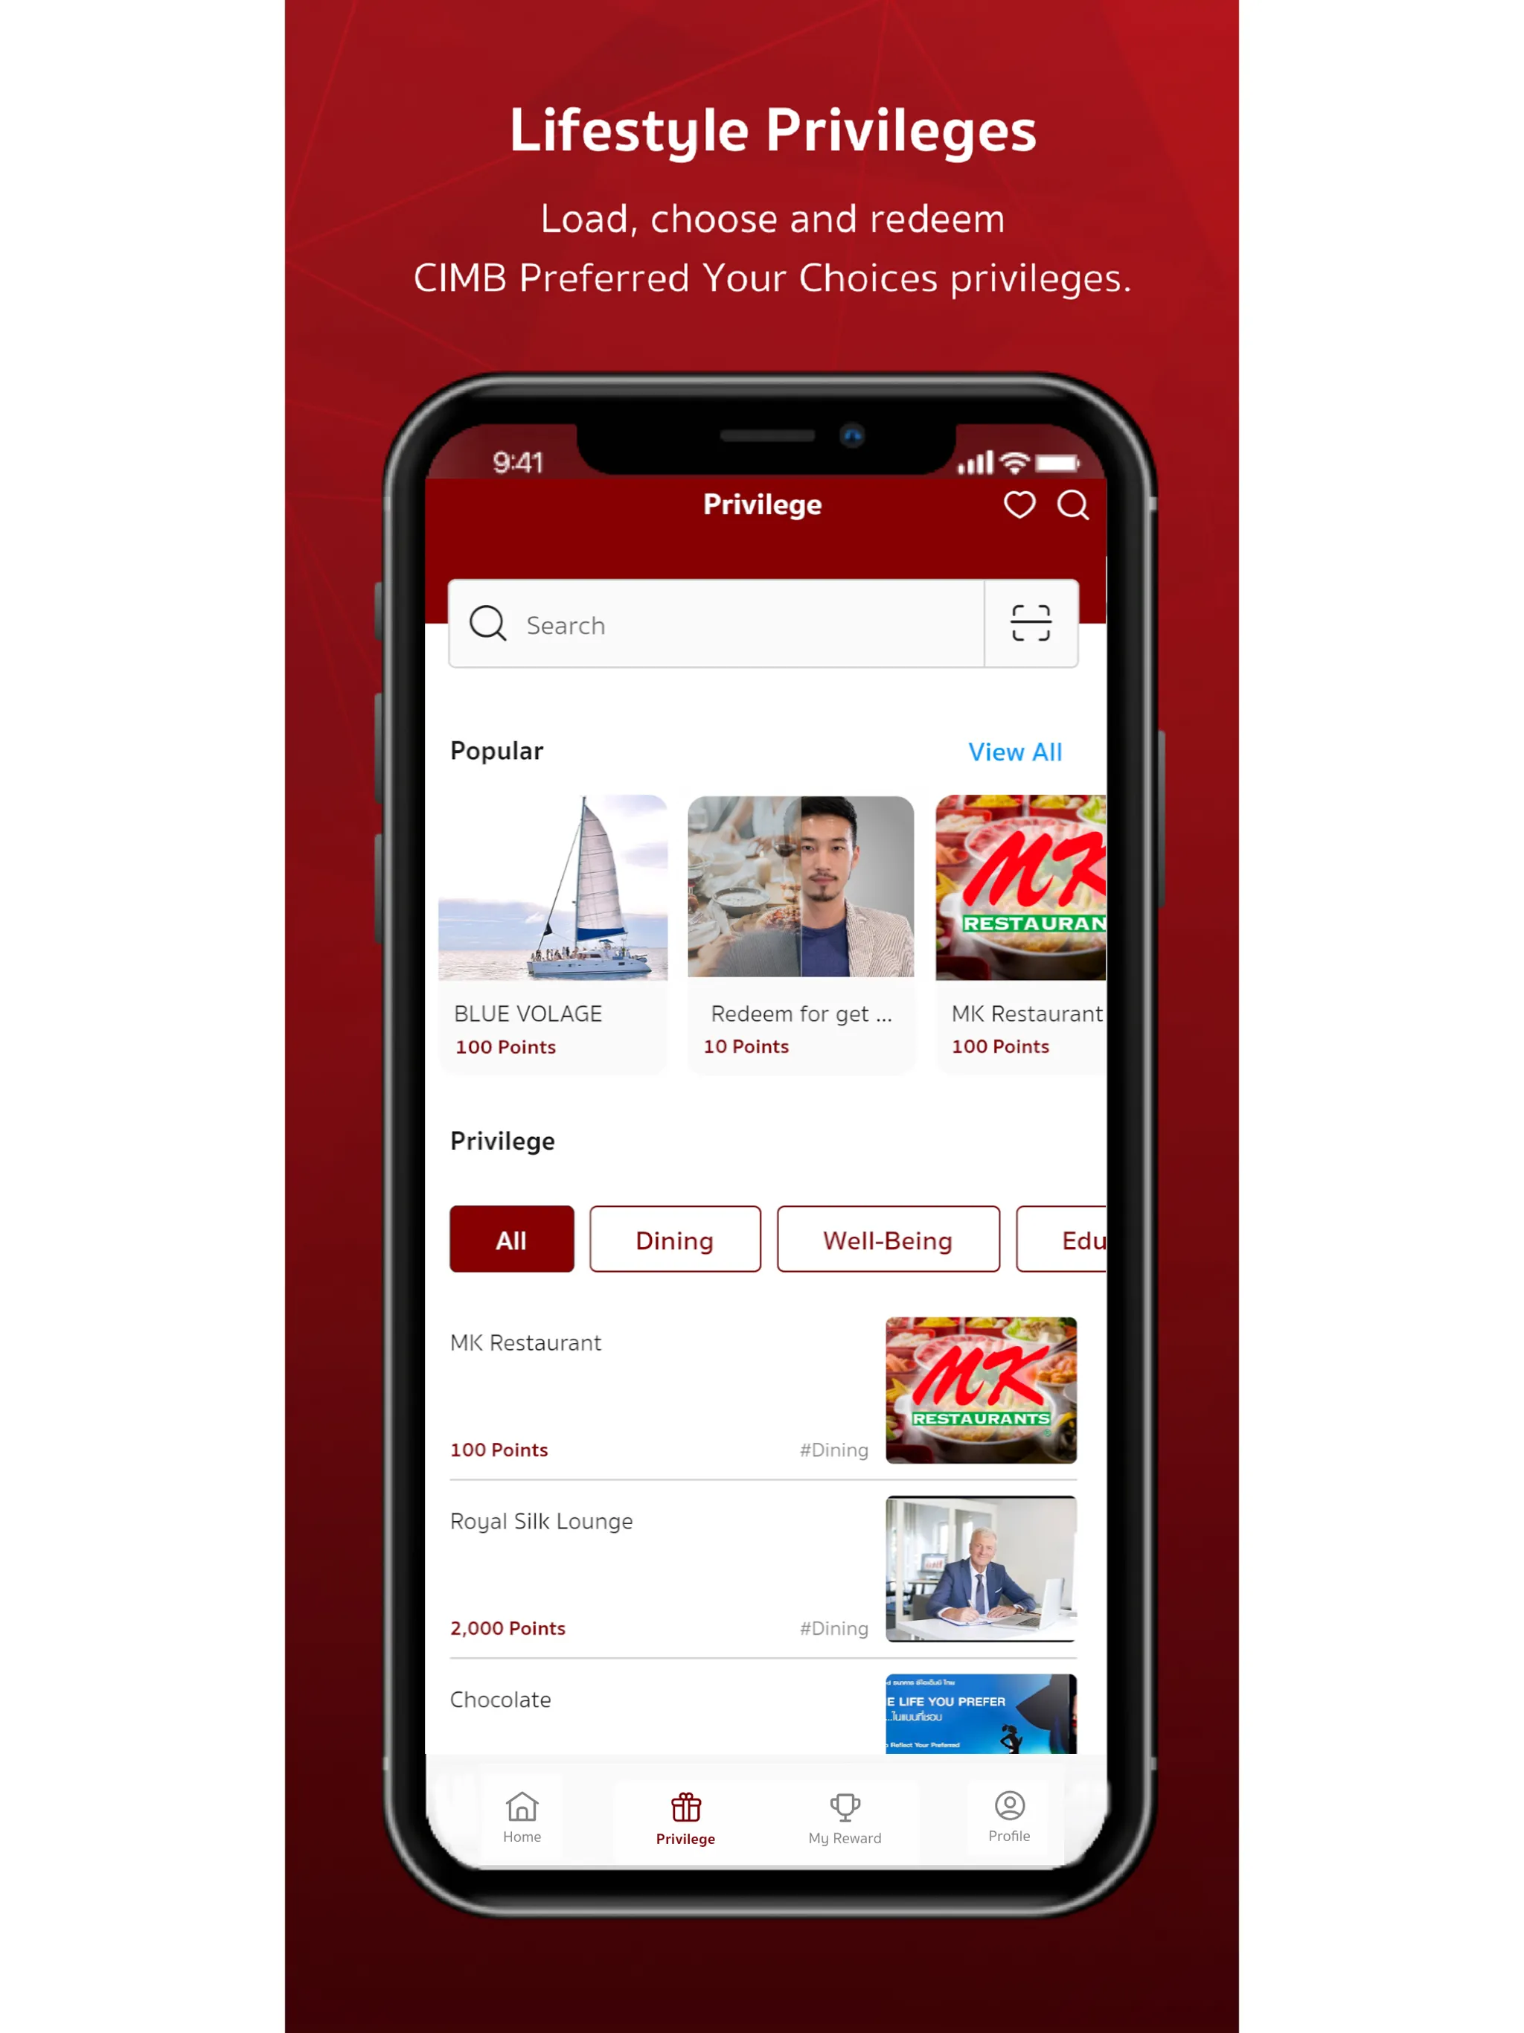The width and height of the screenshot is (1524, 2033).
Task: Toggle the Well-Being category filter
Action: 886,1239
